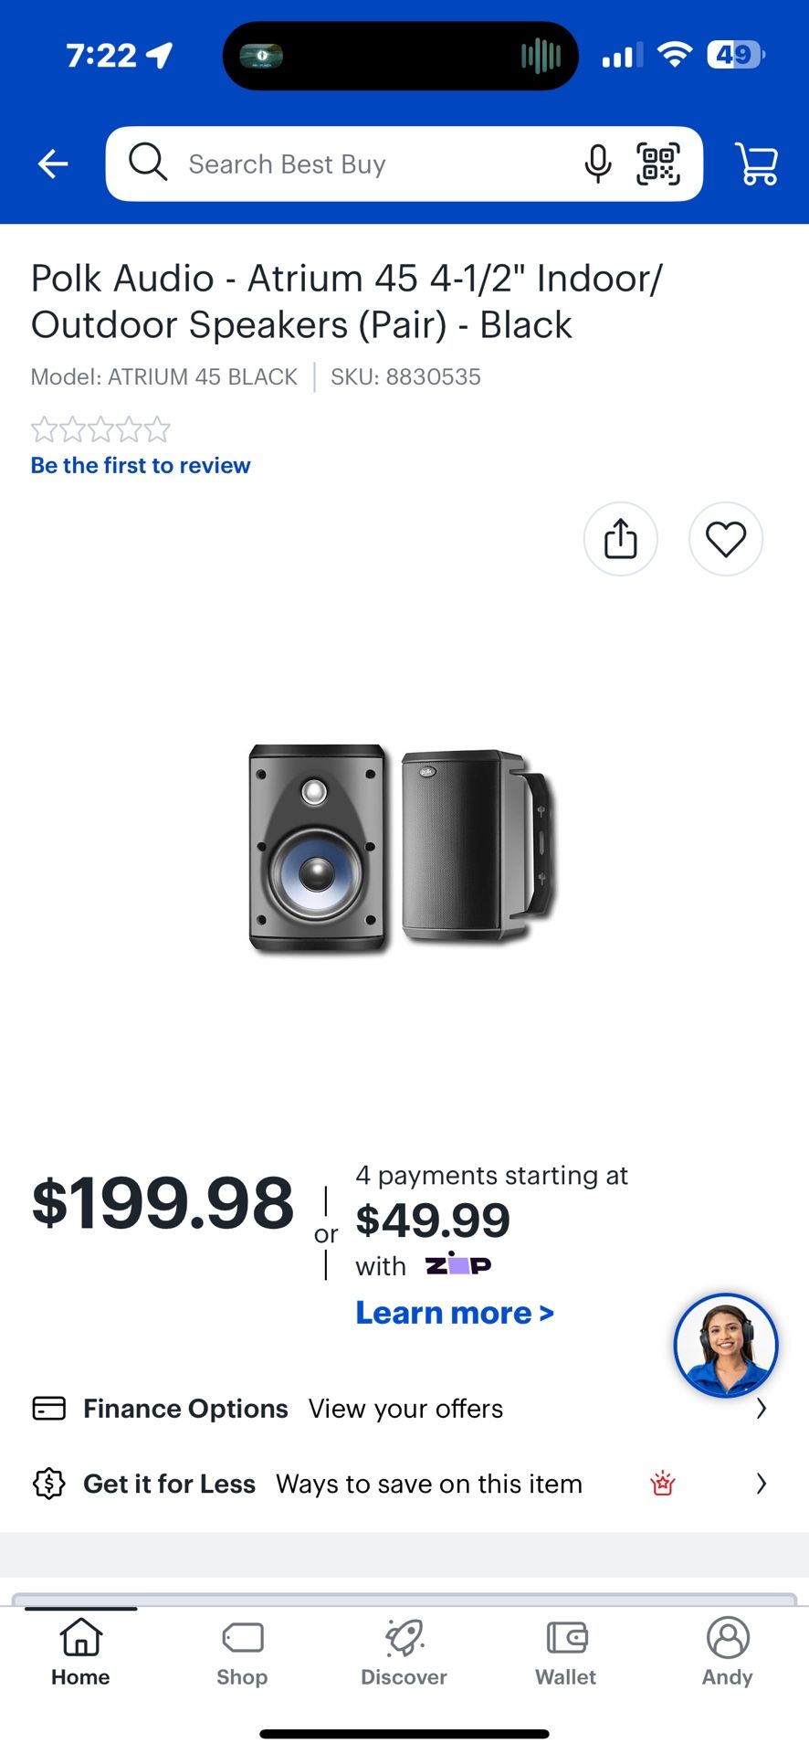Tap the empty star rating row
This screenshot has width=809, height=1754.
point(100,429)
